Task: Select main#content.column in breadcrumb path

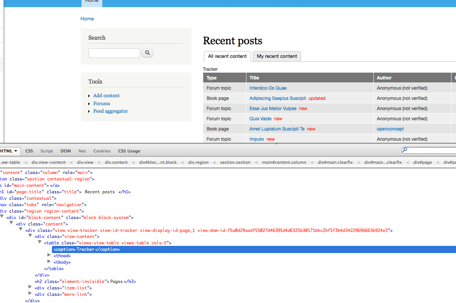Action: point(284,162)
